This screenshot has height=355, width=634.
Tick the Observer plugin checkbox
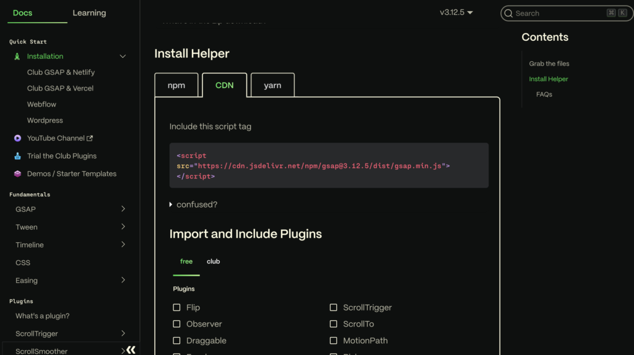[x=176, y=324]
